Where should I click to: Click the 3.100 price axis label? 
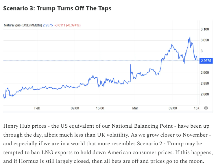[x=204, y=29]
